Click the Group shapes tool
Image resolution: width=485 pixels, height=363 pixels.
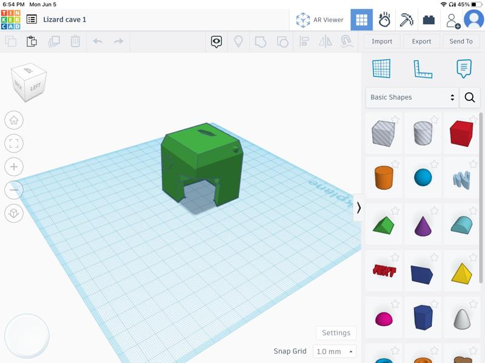260,41
